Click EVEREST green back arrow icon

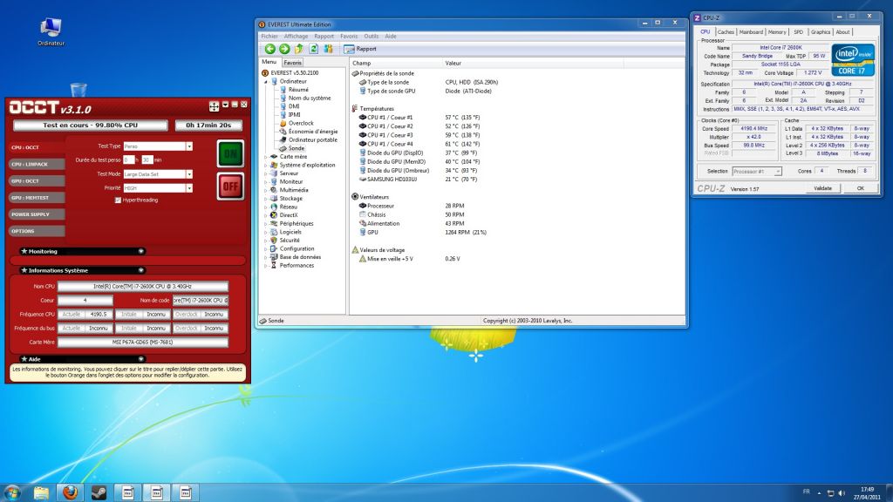[270, 49]
